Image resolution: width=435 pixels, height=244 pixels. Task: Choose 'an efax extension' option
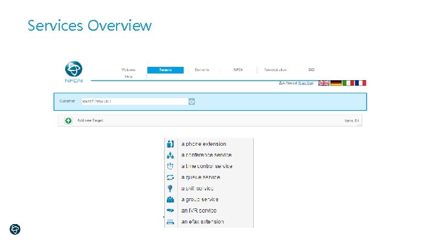coord(202,222)
